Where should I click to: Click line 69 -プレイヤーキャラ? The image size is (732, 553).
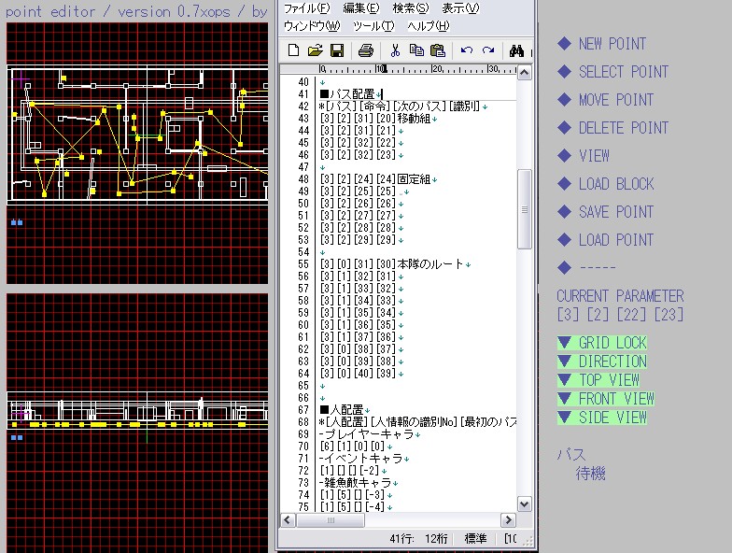click(x=366, y=434)
